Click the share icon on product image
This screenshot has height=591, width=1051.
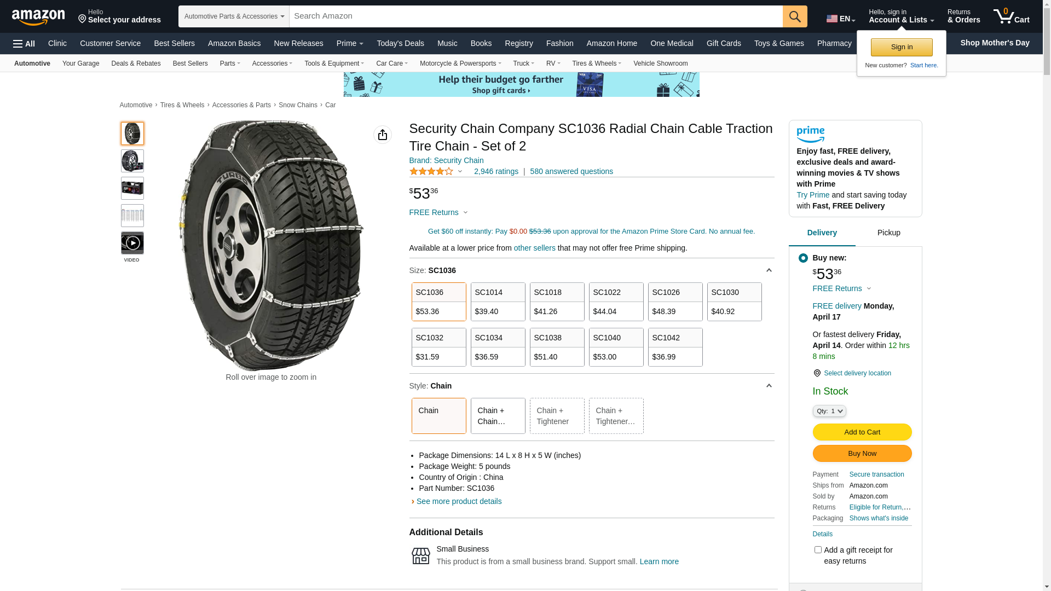pyautogui.click(x=383, y=135)
